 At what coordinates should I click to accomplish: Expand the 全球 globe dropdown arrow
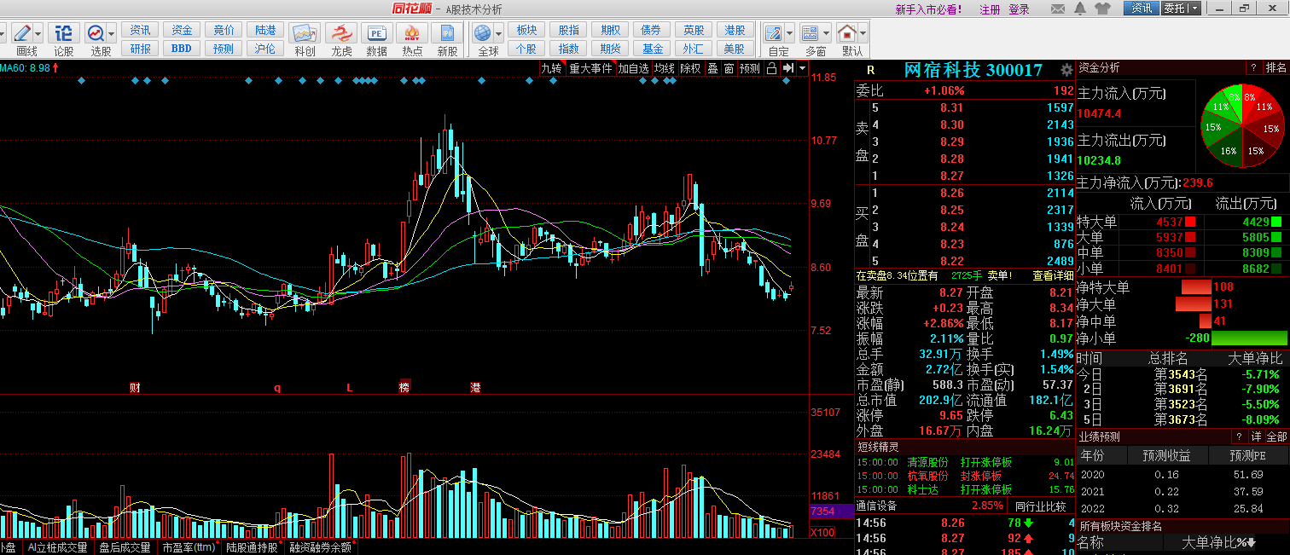(500, 33)
